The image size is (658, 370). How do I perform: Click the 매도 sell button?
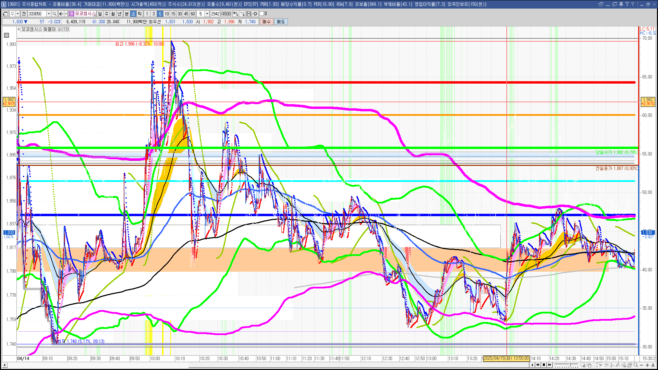(x=281, y=22)
